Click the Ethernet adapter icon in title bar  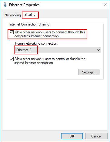(x=5, y=5)
